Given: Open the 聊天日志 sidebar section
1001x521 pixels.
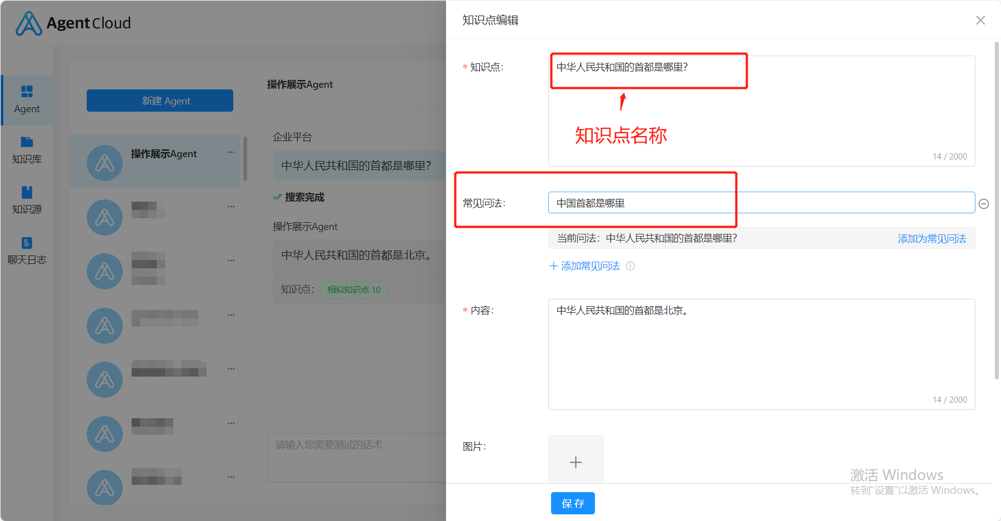Looking at the screenshot, I should pos(27,251).
